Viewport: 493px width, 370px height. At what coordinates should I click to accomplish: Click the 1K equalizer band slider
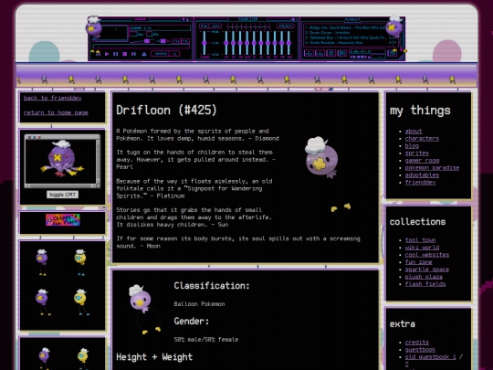point(254,43)
